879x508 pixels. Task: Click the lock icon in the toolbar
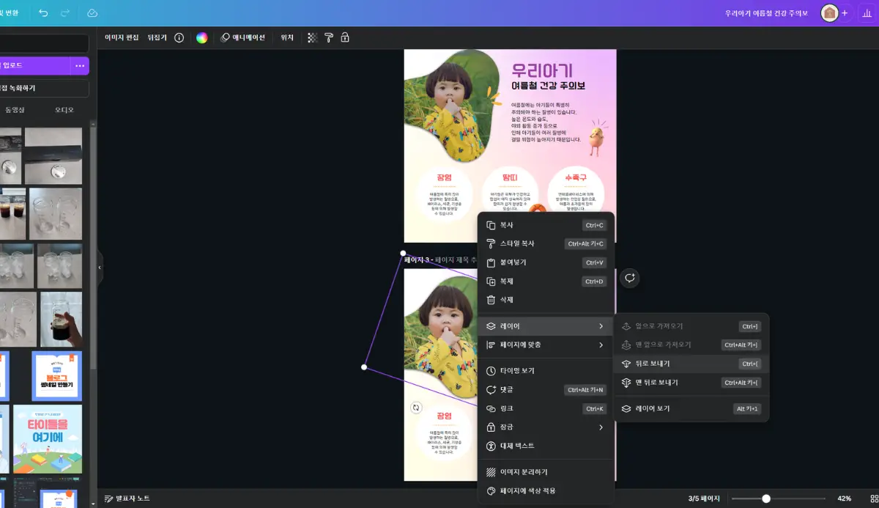click(344, 37)
